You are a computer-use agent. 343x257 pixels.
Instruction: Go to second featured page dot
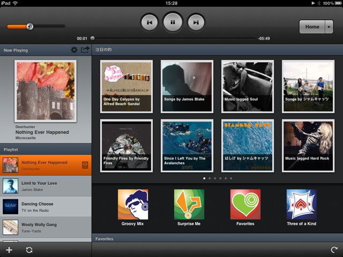pos(210,178)
